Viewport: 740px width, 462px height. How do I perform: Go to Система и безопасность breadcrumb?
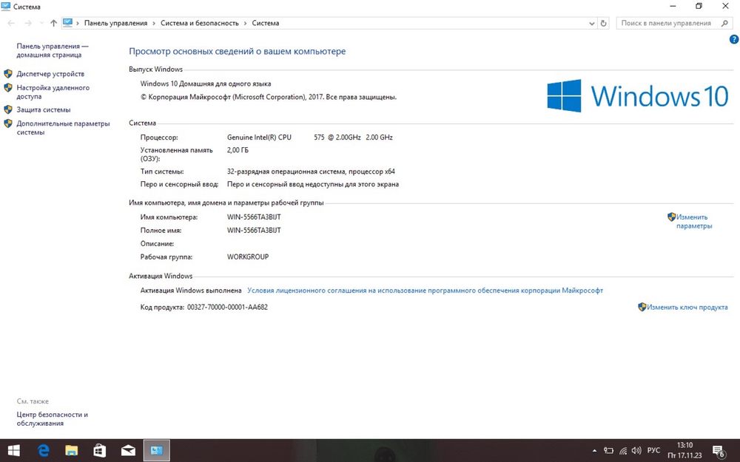click(200, 23)
